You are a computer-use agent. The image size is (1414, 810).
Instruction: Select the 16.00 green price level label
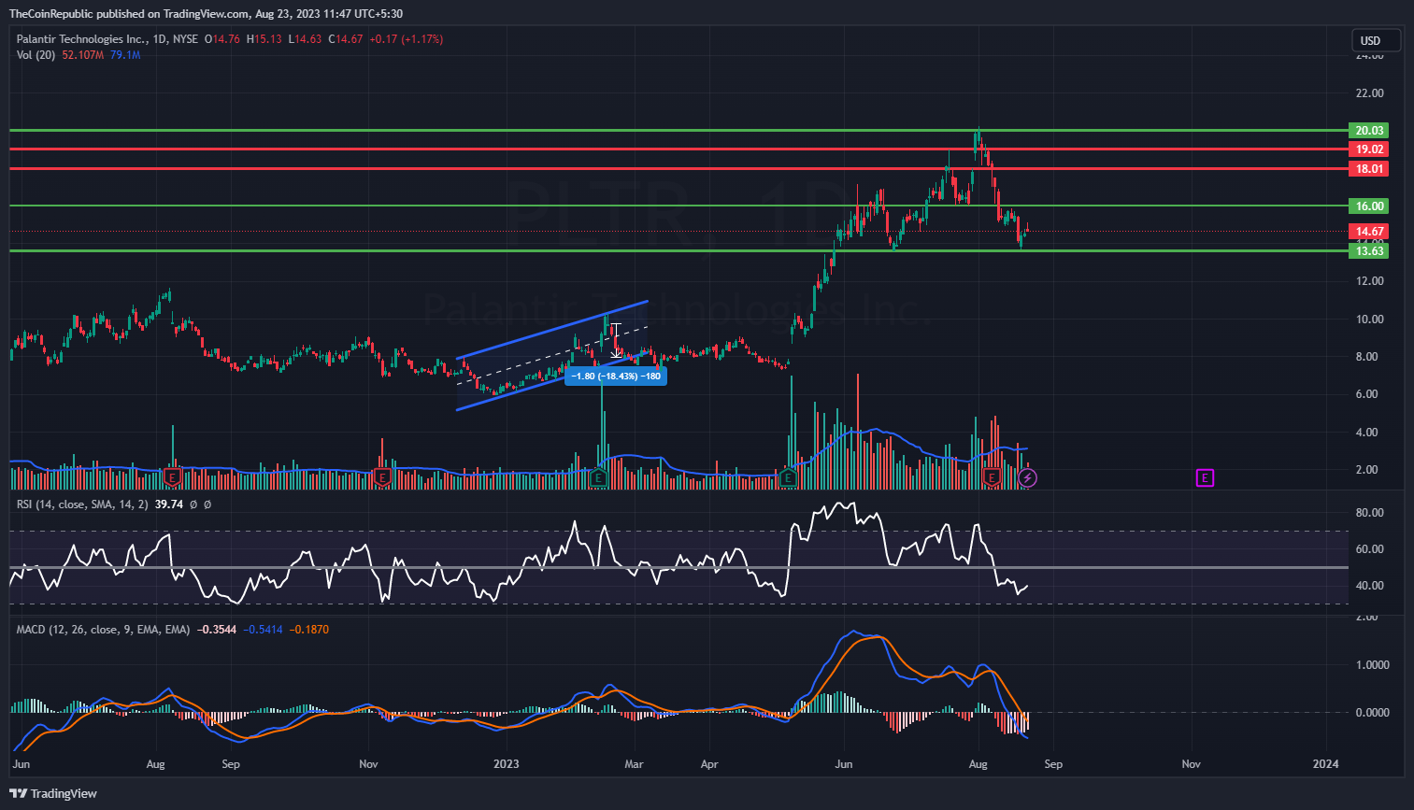point(1369,206)
